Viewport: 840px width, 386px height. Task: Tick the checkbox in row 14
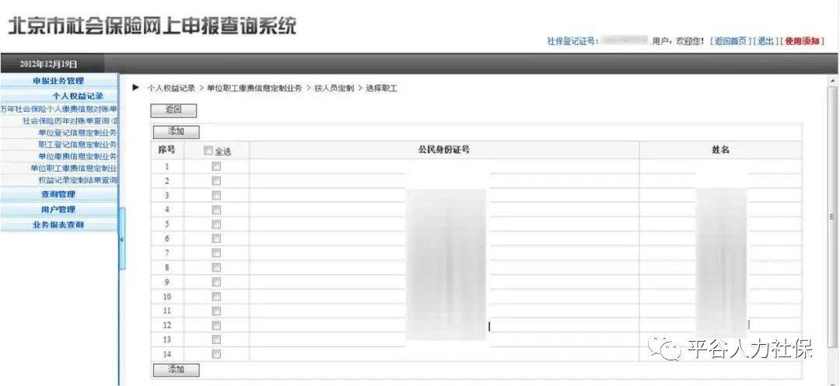click(216, 353)
